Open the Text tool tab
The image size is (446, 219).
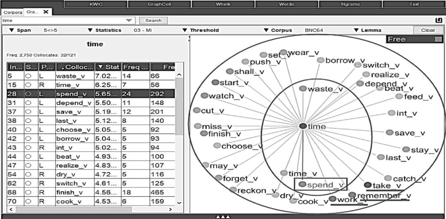(x=414, y=4)
